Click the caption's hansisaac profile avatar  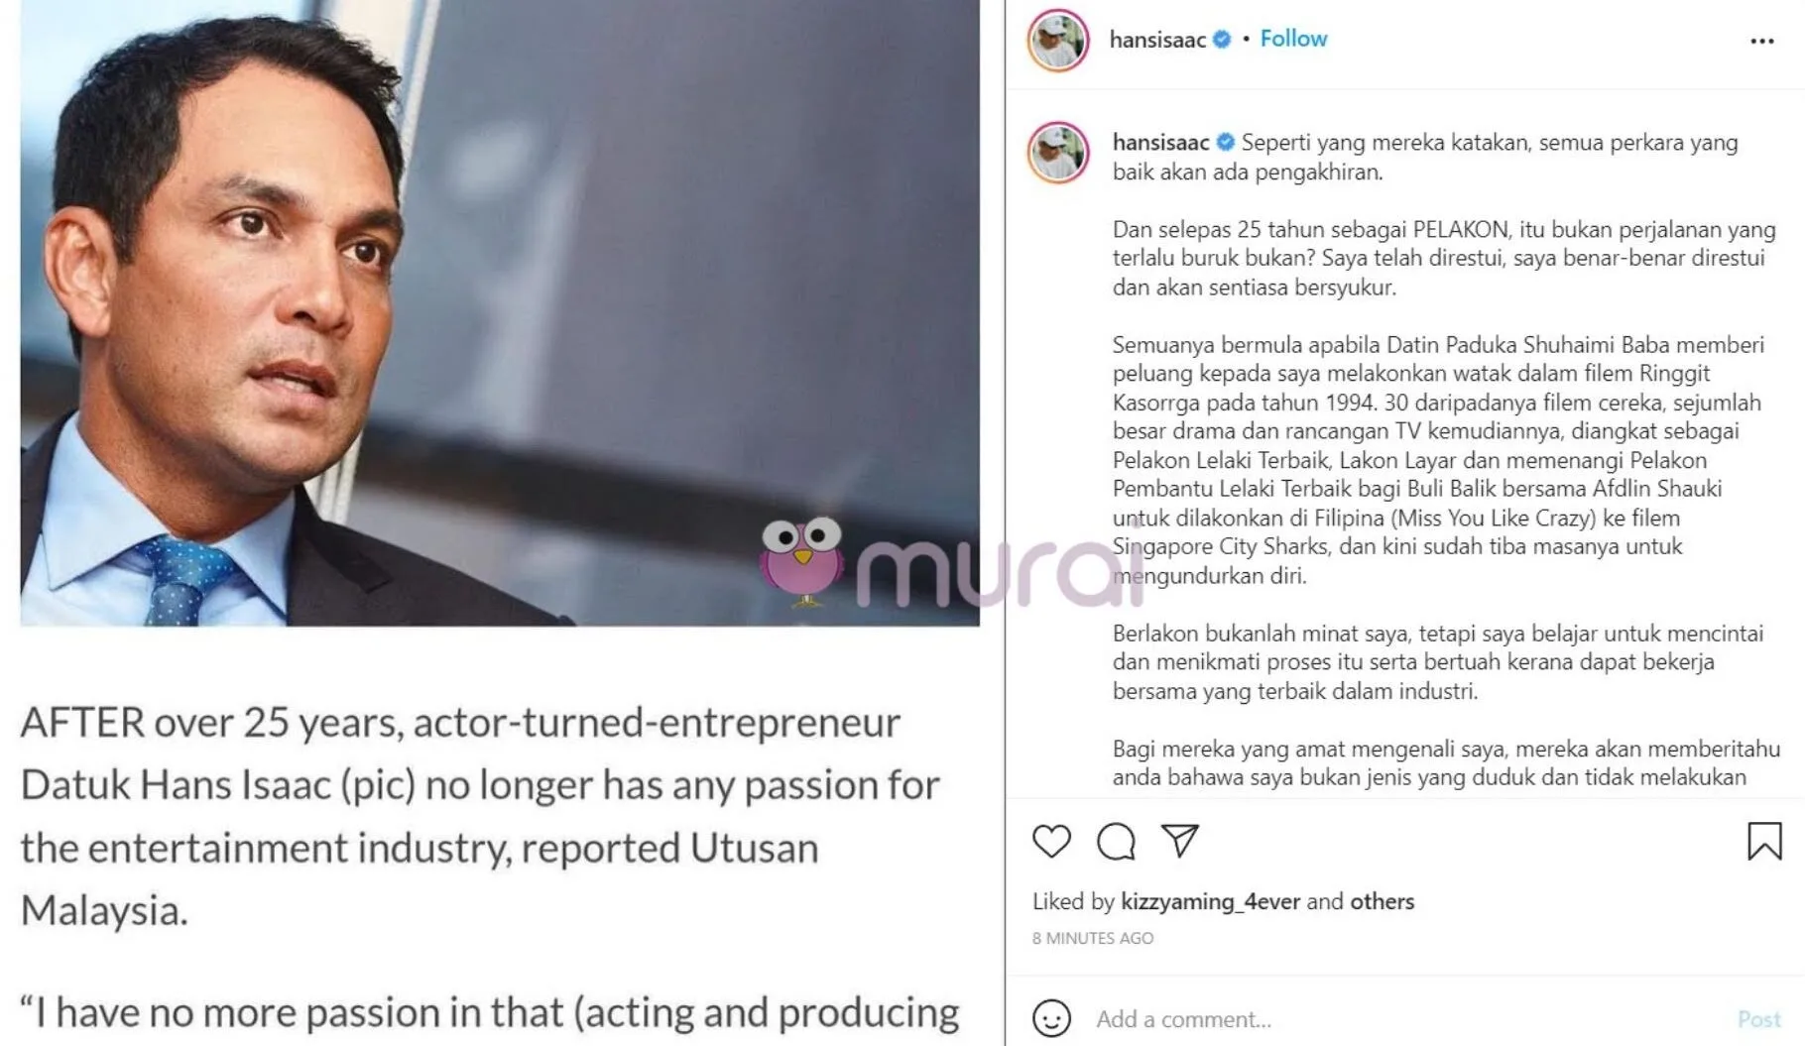1058,154
